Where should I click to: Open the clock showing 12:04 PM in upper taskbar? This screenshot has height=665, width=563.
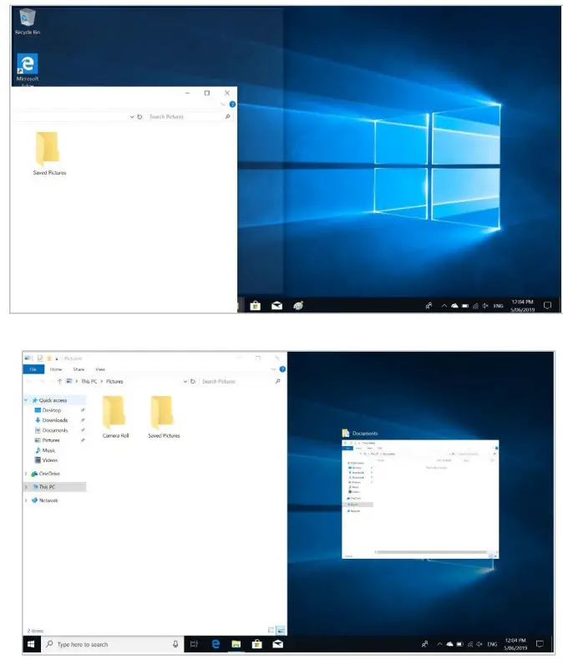pyautogui.click(x=522, y=306)
